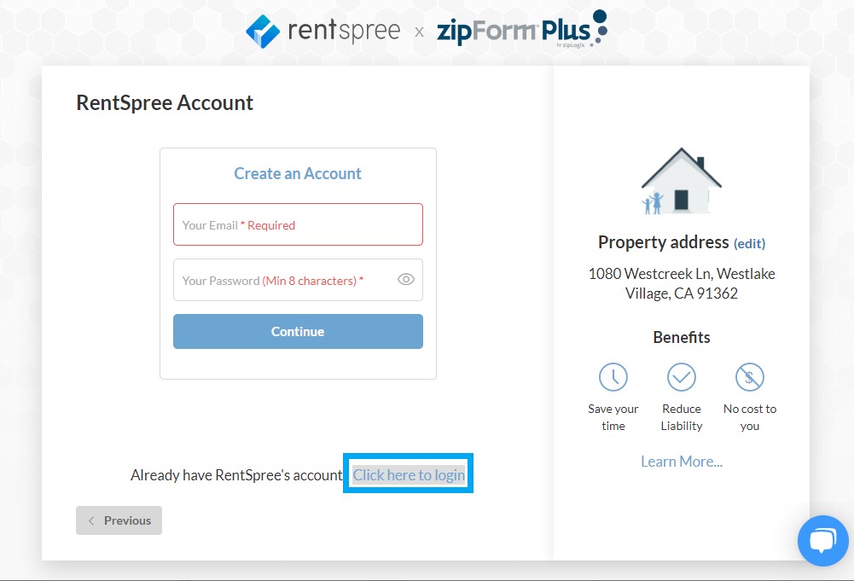Click the Previous button's left chevron

(91, 520)
